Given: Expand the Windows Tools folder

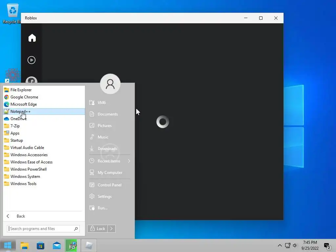Looking at the screenshot, I should (44, 184).
